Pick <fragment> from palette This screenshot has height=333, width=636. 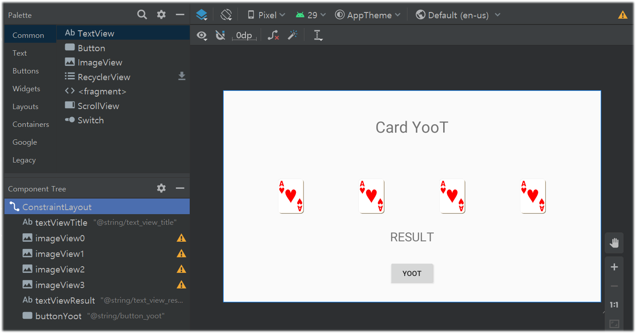pos(123,91)
